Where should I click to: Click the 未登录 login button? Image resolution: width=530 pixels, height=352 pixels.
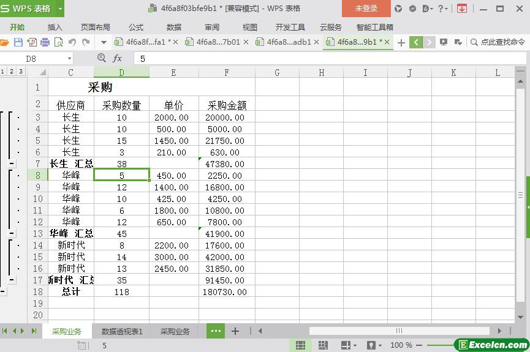pyautogui.click(x=366, y=9)
